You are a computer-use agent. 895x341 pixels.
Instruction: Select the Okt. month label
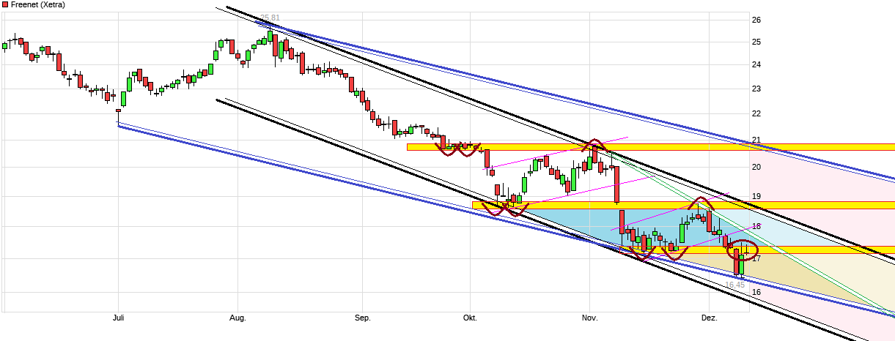click(470, 318)
